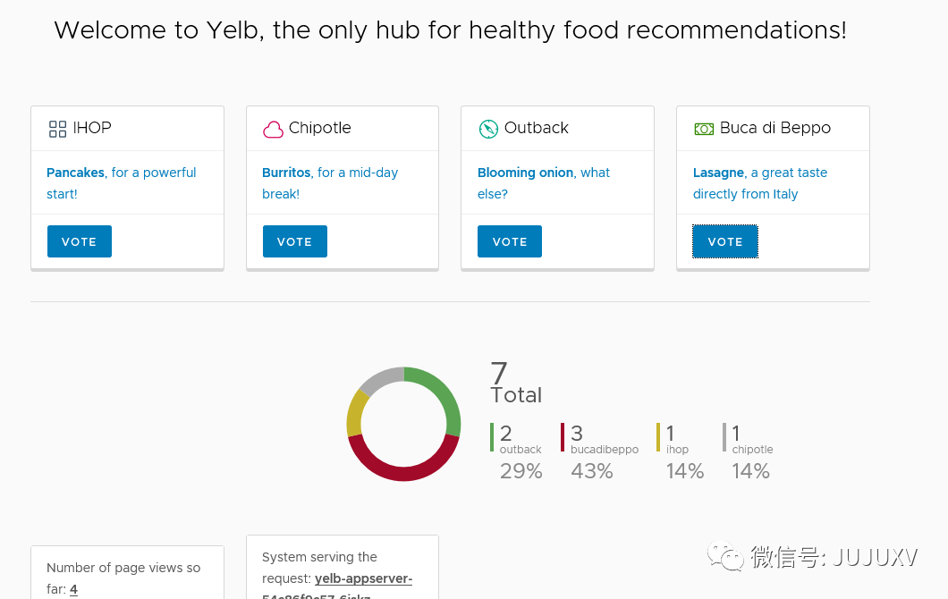Viewport: 948px width, 599px height.
Task: Click the Outback compass icon
Action: (488, 129)
